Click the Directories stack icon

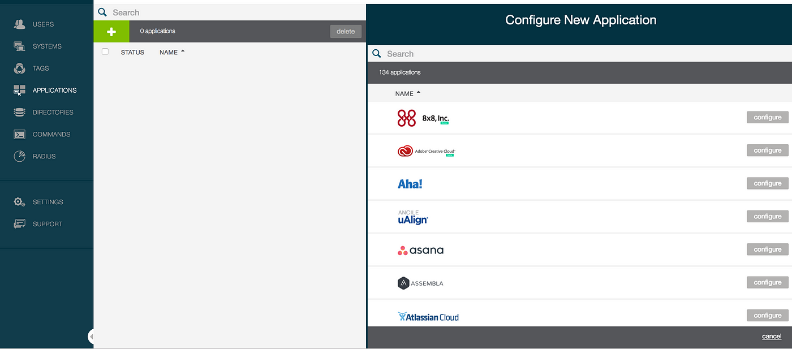point(20,113)
